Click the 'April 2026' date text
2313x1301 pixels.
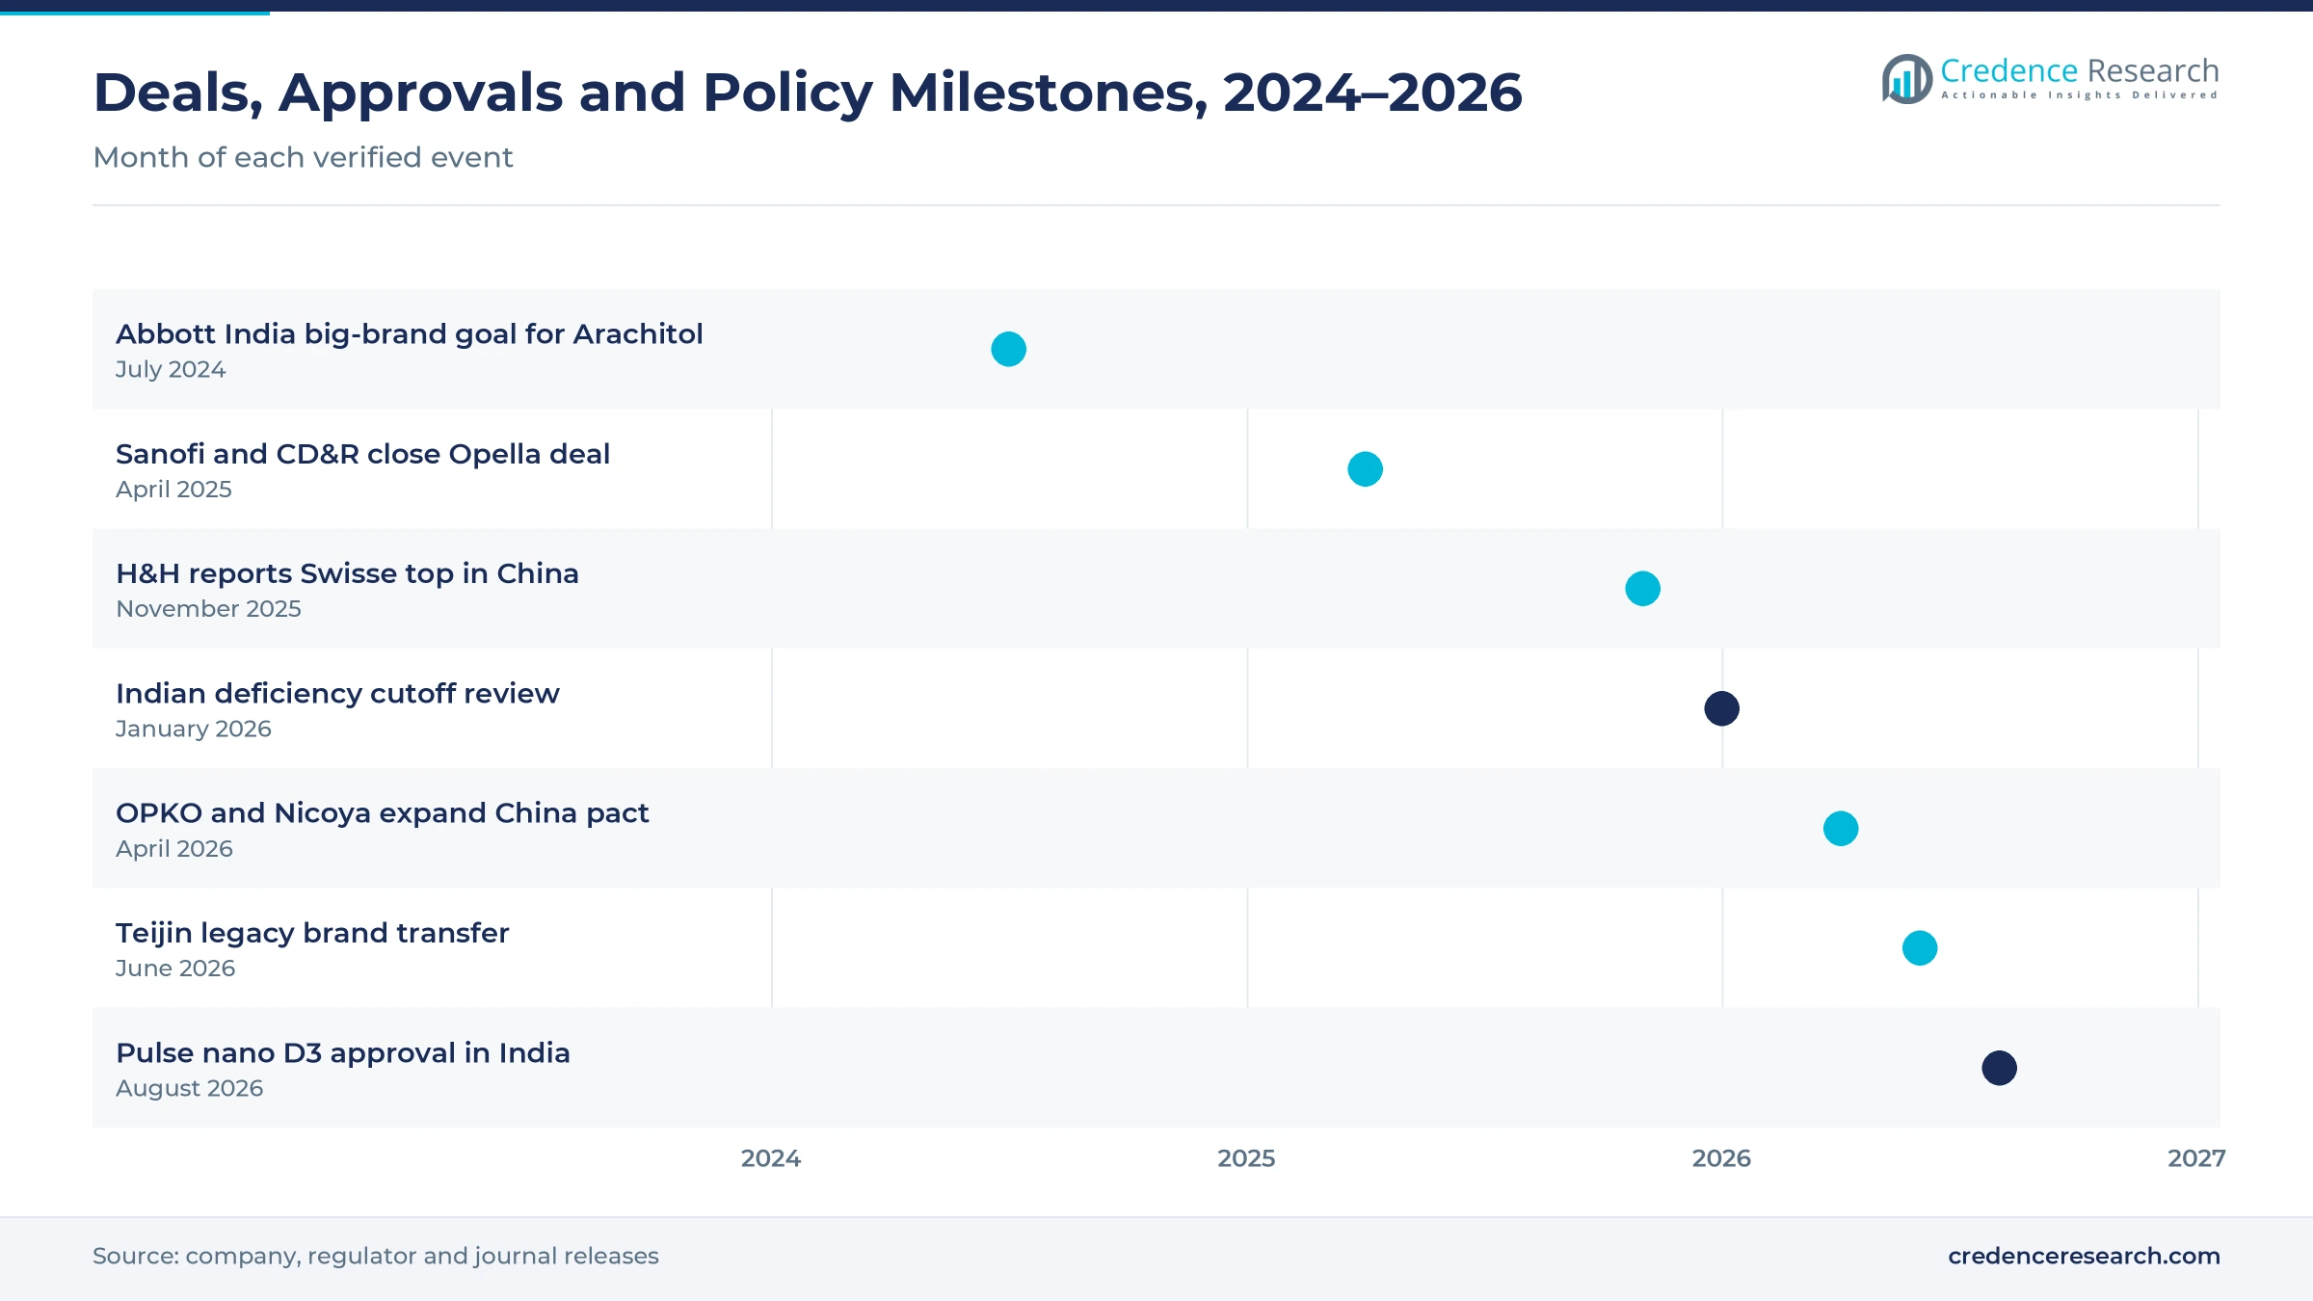[174, 849]
